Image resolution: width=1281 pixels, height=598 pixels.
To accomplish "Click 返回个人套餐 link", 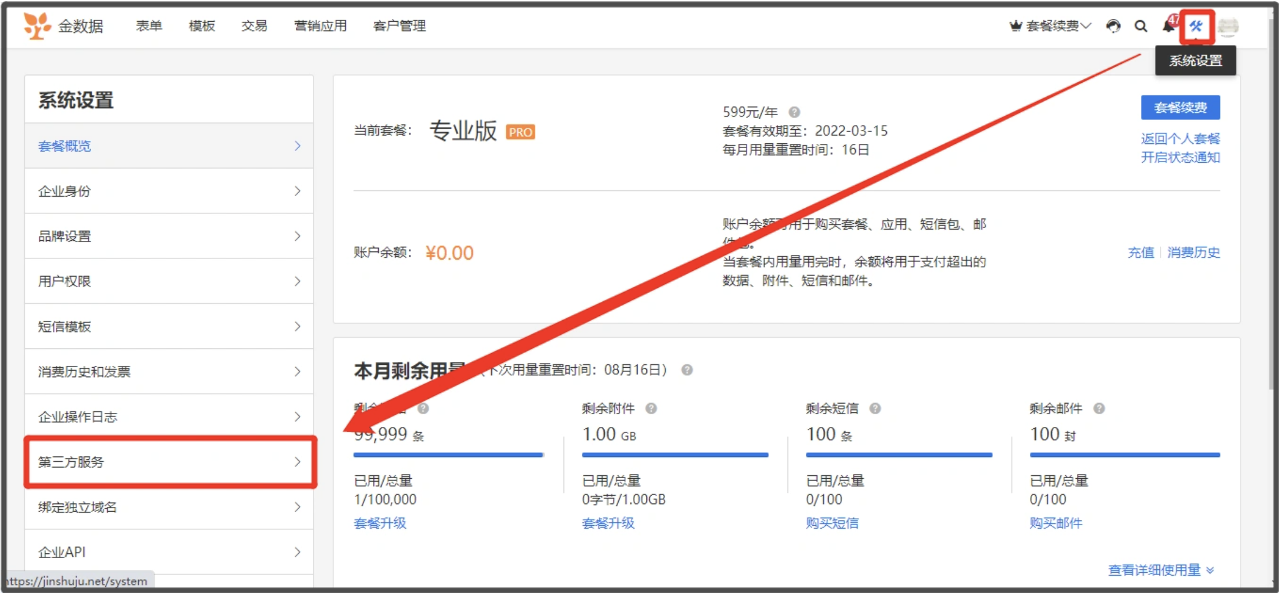I will [1180, 139].
